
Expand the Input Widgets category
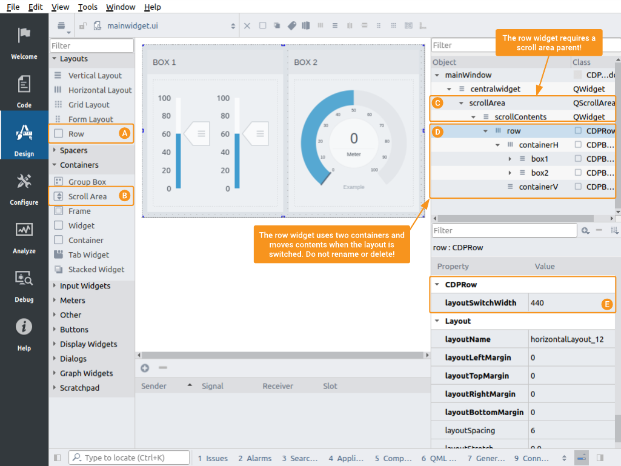tap(85, 286)
